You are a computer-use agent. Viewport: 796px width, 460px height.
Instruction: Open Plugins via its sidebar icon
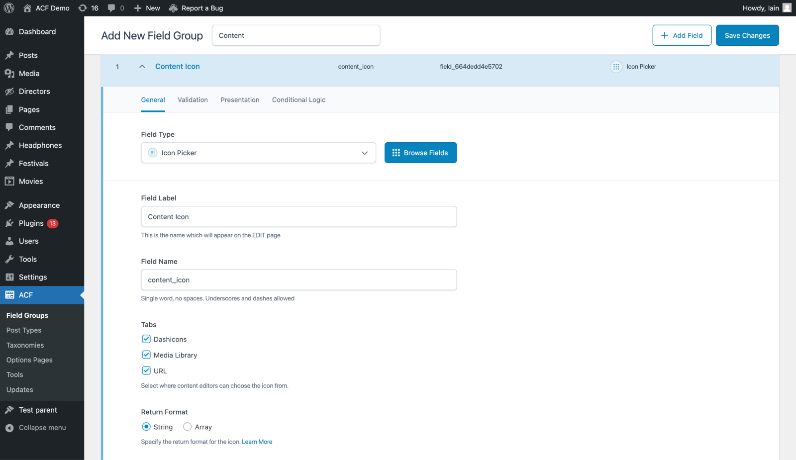point(9,223)
